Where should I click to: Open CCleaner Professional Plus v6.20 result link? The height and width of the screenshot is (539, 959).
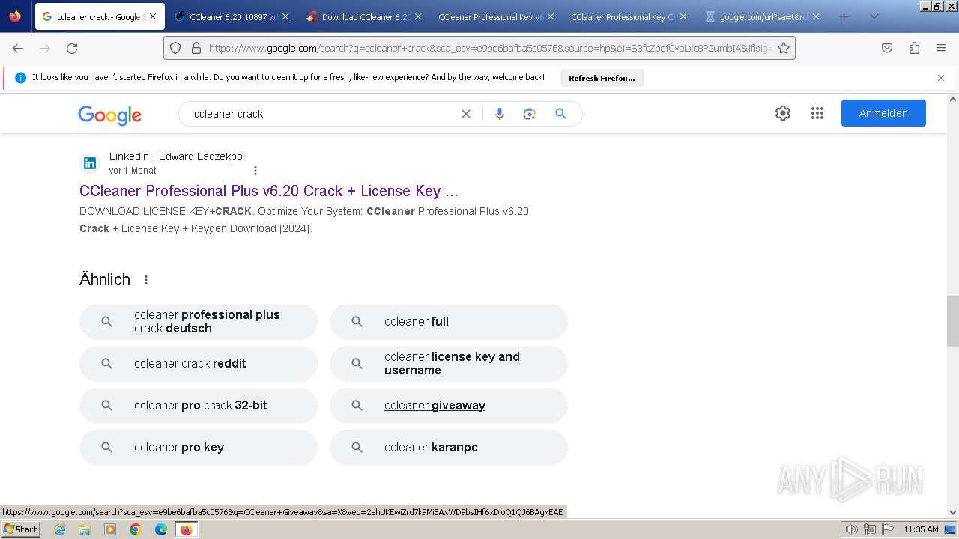coord(269,191)
